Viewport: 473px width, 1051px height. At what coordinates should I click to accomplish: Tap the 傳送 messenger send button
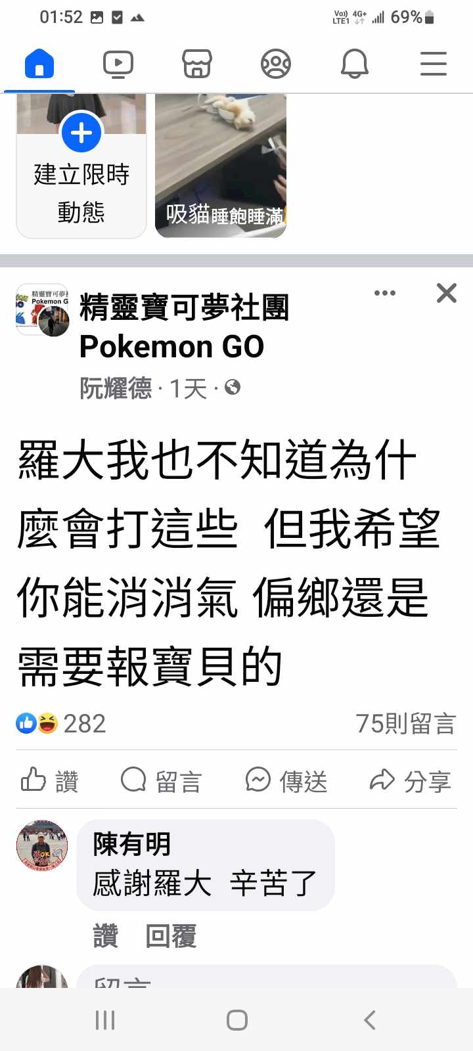coord(286,780)
